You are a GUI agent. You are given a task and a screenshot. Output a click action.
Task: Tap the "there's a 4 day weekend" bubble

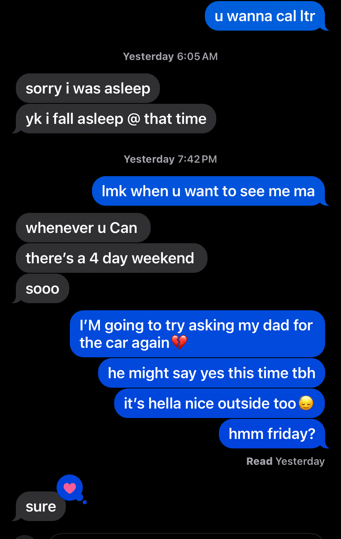click(112, 258)
